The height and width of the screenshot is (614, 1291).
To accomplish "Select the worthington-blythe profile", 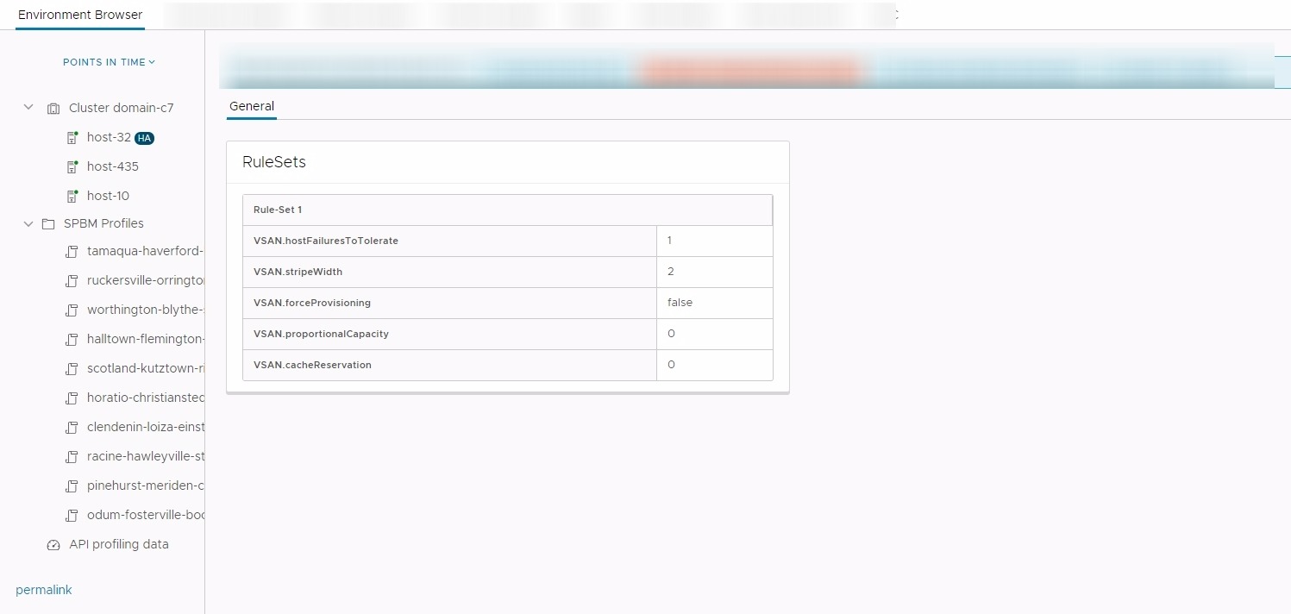I will coord(145,310).
